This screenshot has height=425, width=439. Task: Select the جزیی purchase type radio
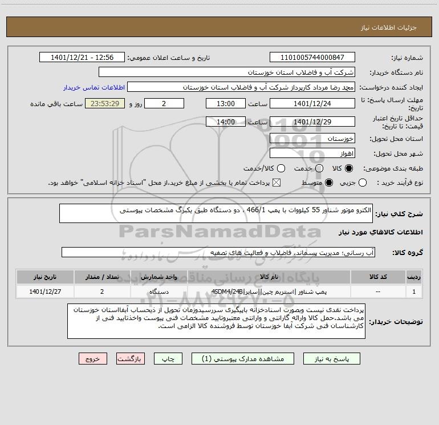pyautogui.click(x=362, y=183)
